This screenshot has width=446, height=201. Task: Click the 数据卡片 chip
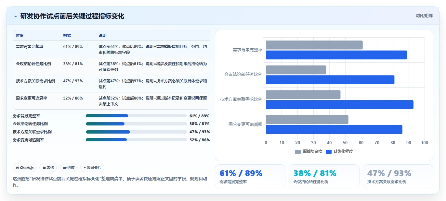[x=92, y=168]
